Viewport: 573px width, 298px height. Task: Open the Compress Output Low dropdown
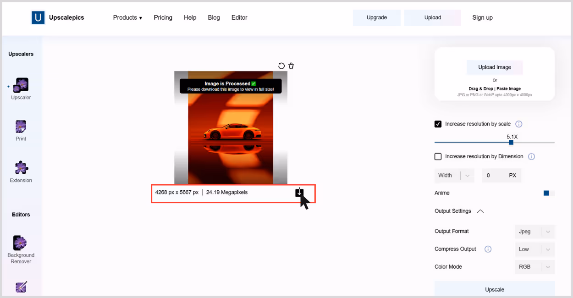coord(535,249)
